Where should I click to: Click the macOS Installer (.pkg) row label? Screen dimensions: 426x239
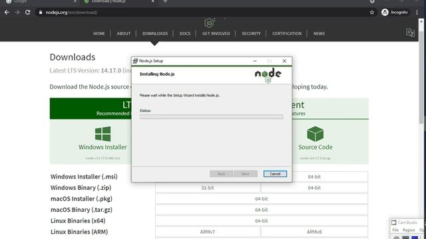(81, 199)
